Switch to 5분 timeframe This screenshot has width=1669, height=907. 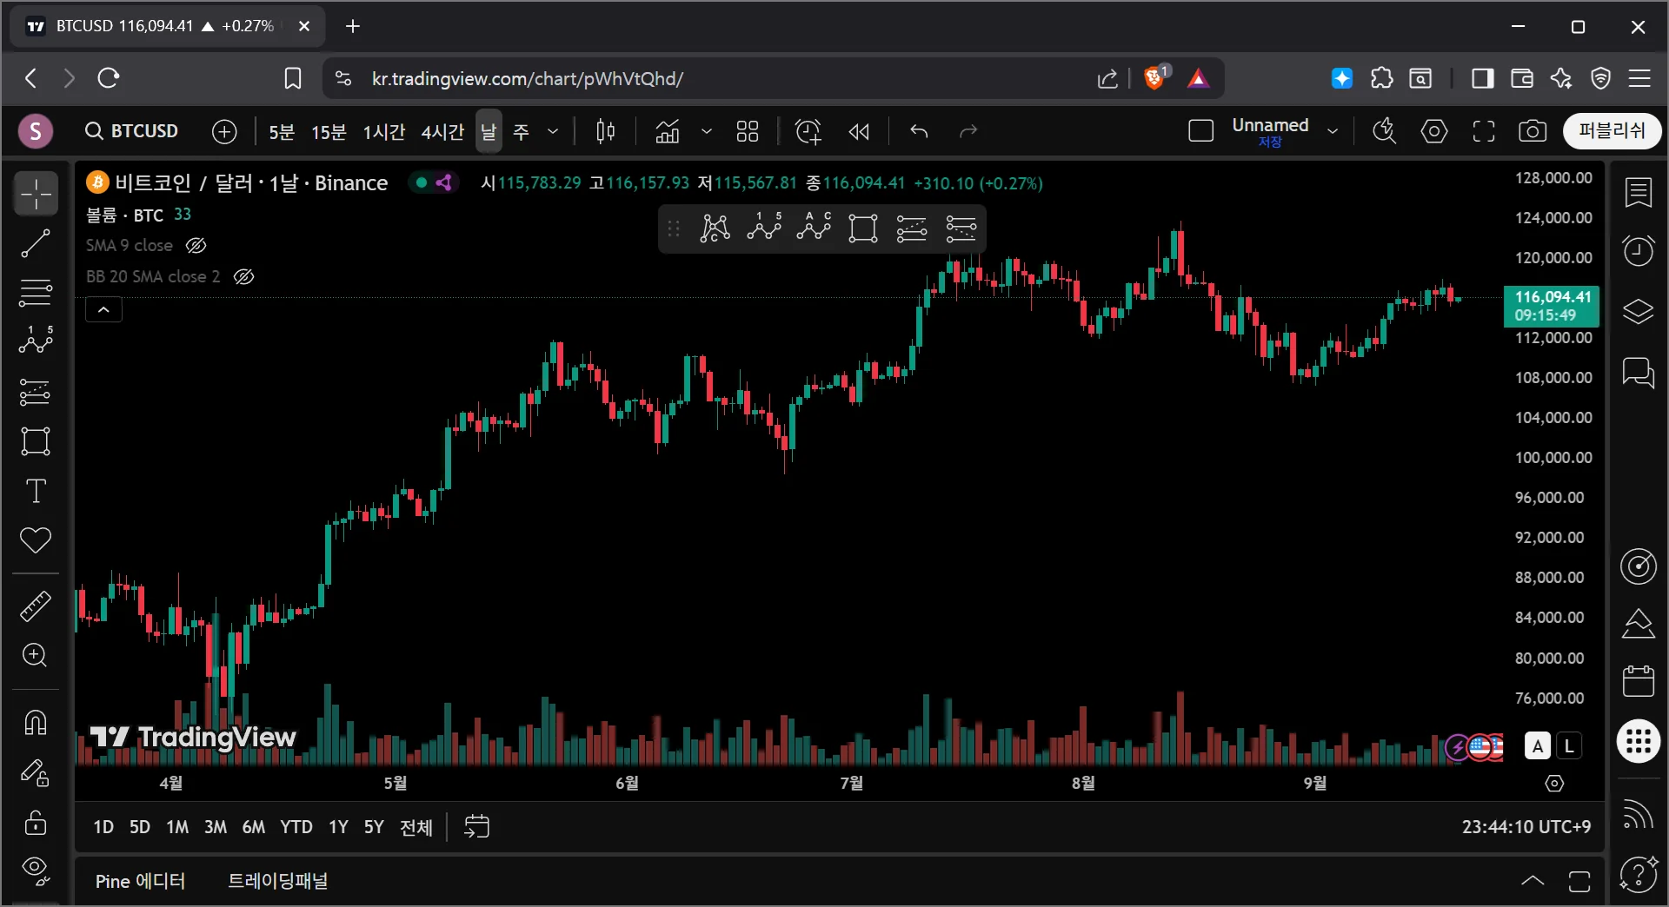coord(282,132)
